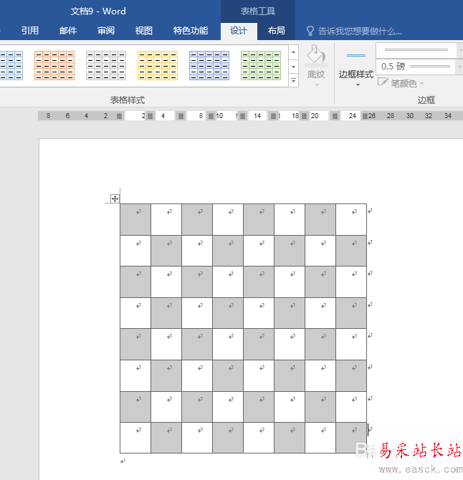Switch to the 邮件 (Mailings) tab
This screenshot has height=480, width=463.
tap(68, 31)
